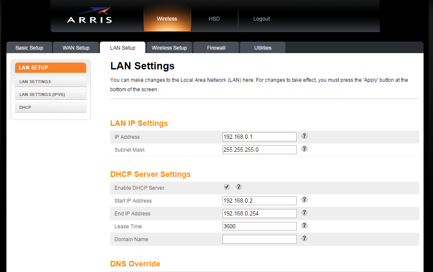Open help for Enable DHCP Server
This screenshot has height=272, width=433.
tap(239, 187)
